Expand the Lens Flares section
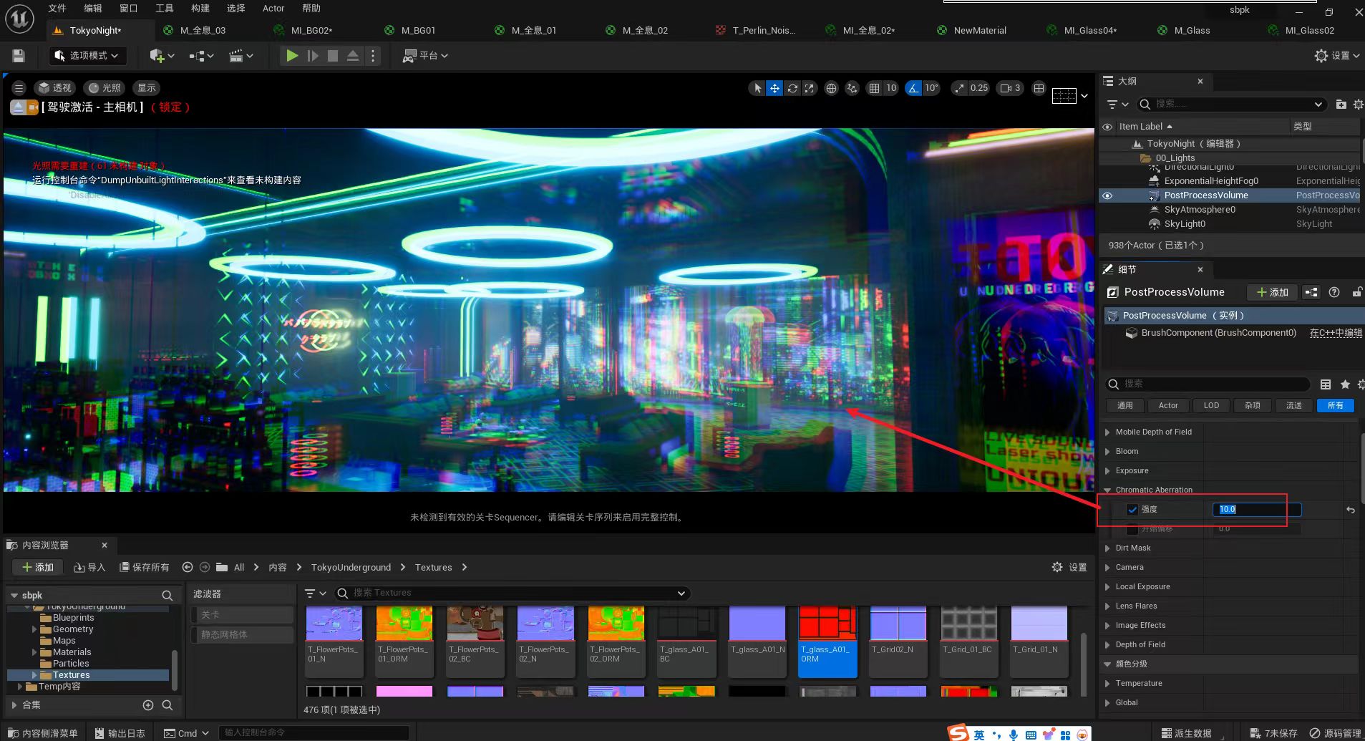This screenshot has width=1365, height=741. 1107,606
